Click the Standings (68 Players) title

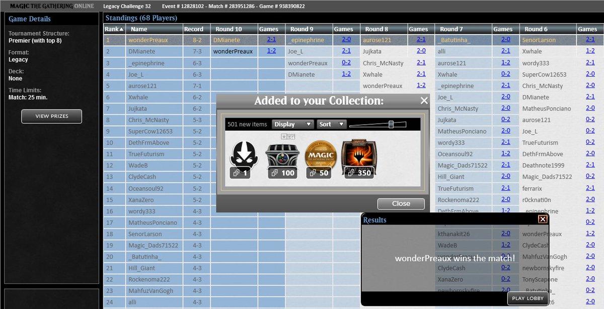coord(141,18)
